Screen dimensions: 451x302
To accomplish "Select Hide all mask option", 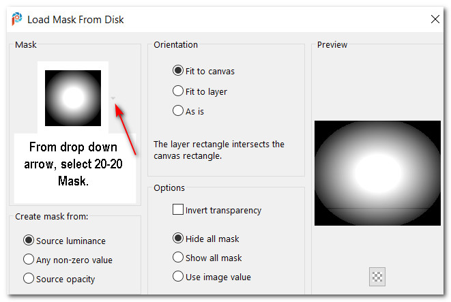I will [178, 238].
